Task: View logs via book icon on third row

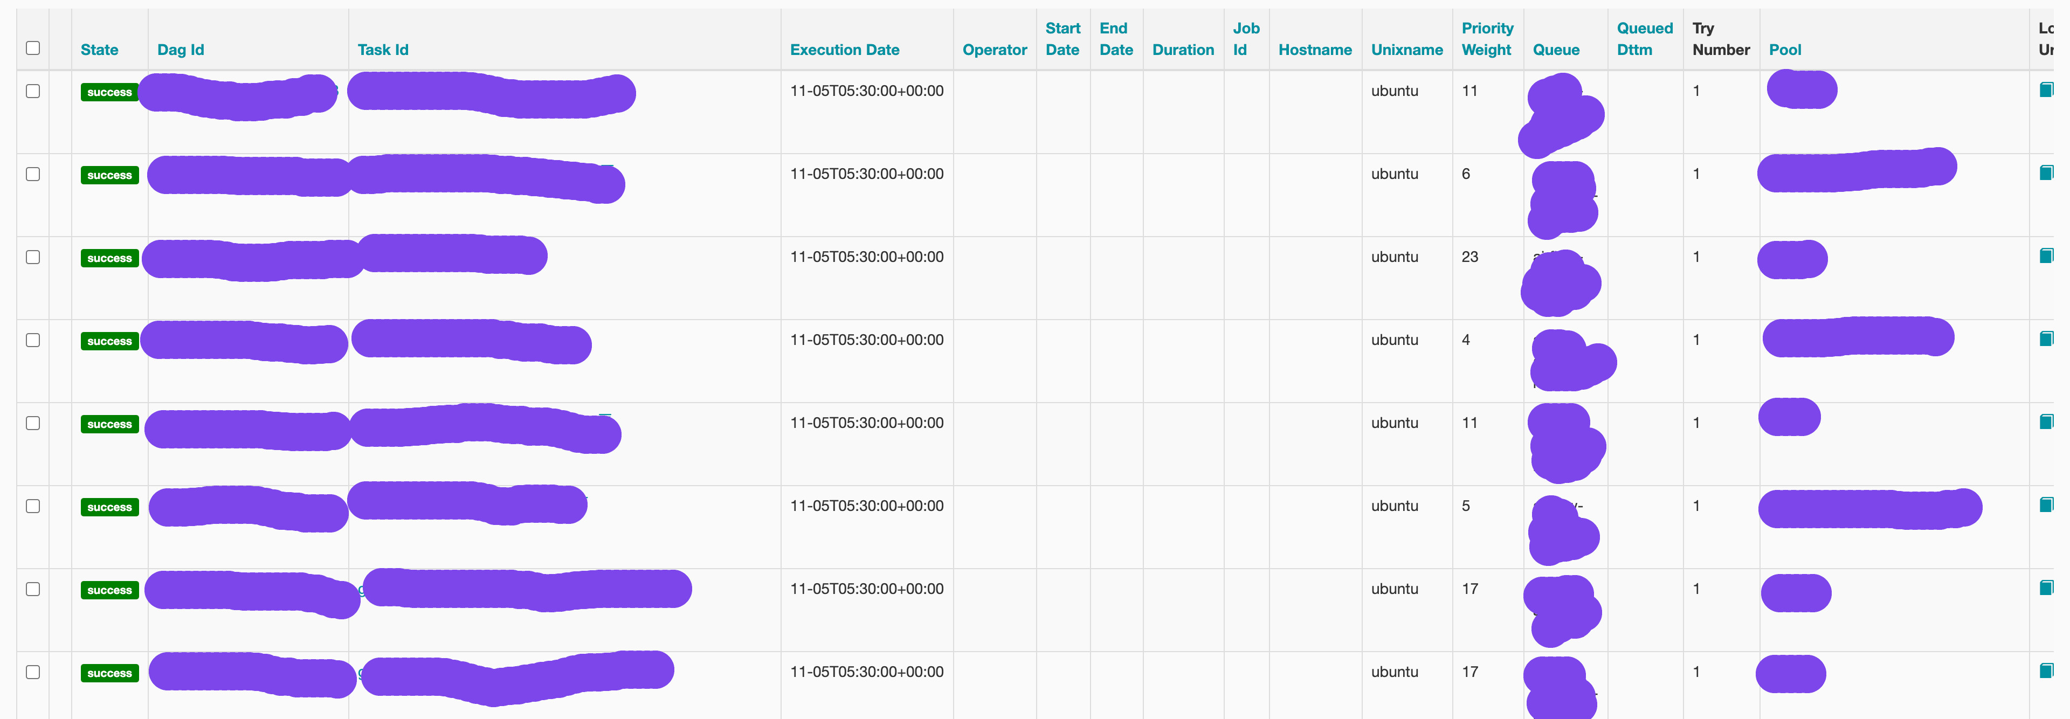Action: [2046, 254]
